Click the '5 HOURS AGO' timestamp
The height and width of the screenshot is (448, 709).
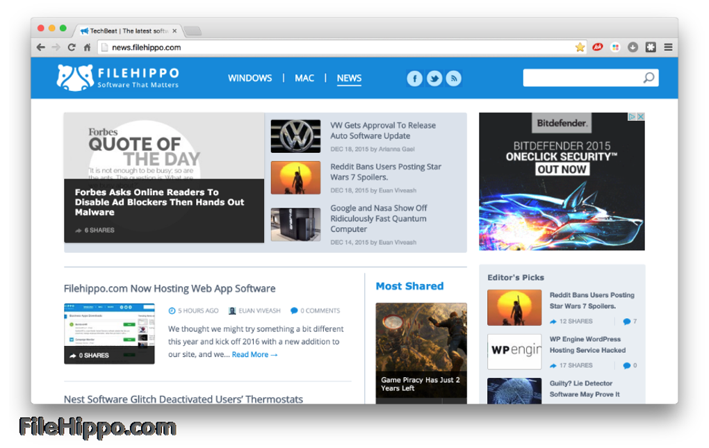[x=193, y=310]
